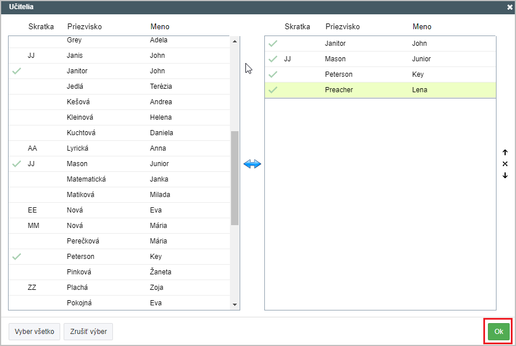Select teacher Grey Adela

click(x=119, y=41)
